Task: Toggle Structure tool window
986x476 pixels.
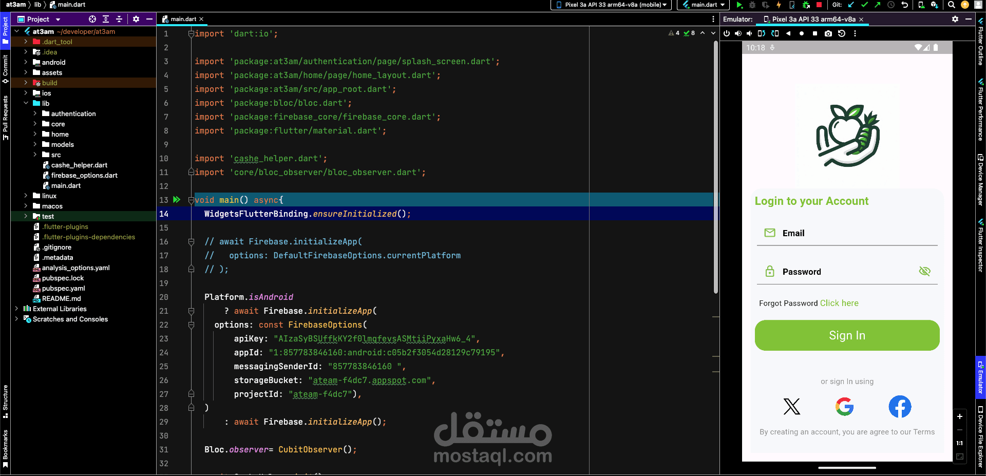Action: coord(5,401)
